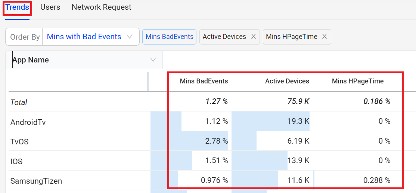Remove the Active Devices chip
Image resolution: width=416 pixels, height=193 pixels.
(x=253, y=37)
